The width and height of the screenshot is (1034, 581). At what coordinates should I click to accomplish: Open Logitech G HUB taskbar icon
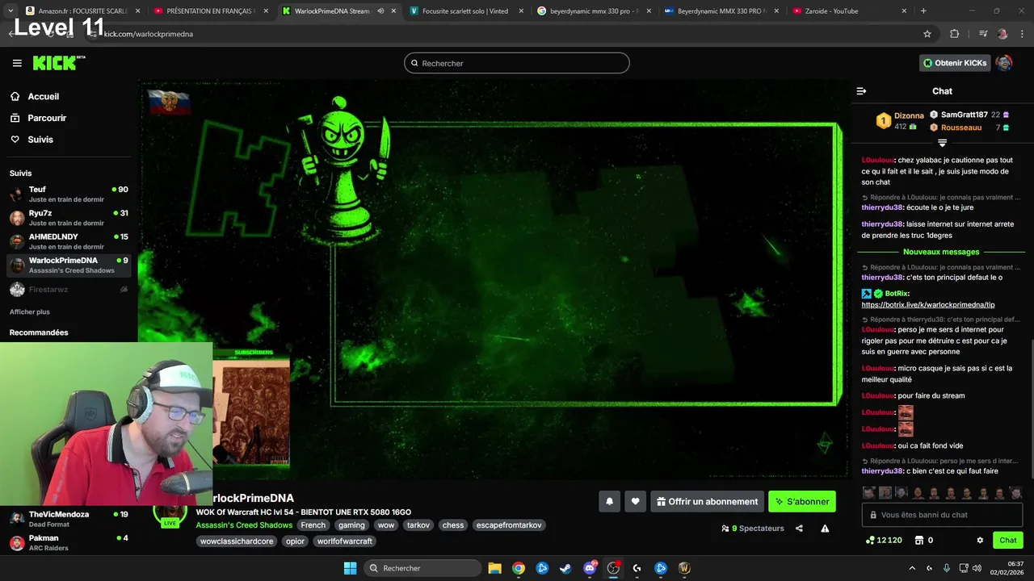637,568
